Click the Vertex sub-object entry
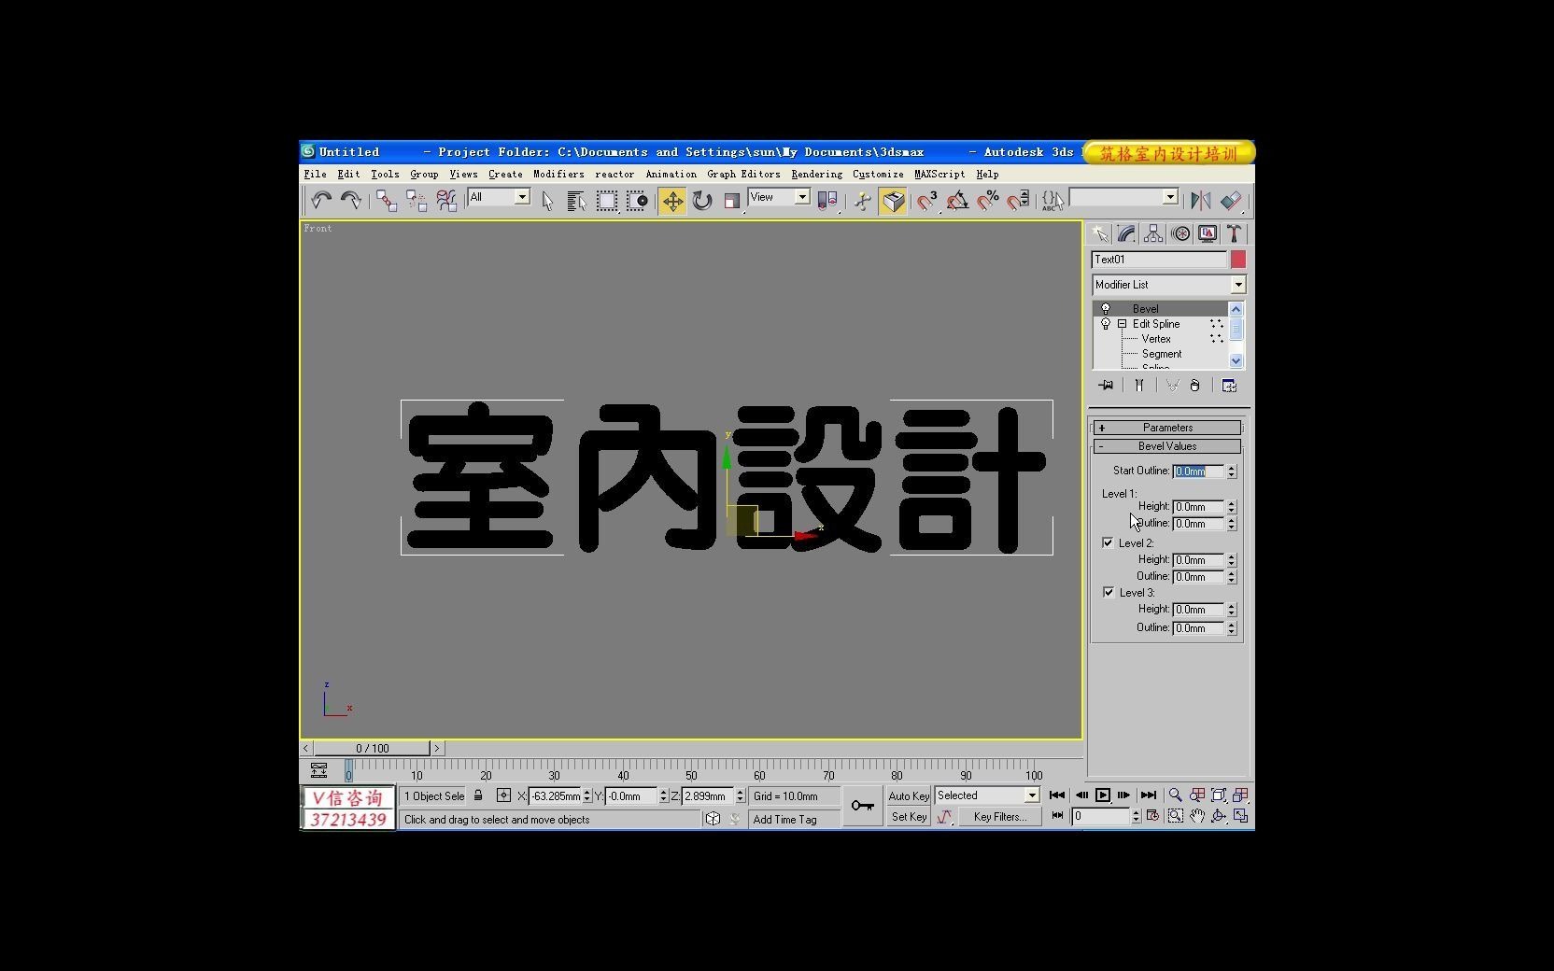The height and width of the screenshot is (971, 1554). tap(1158, 338)
